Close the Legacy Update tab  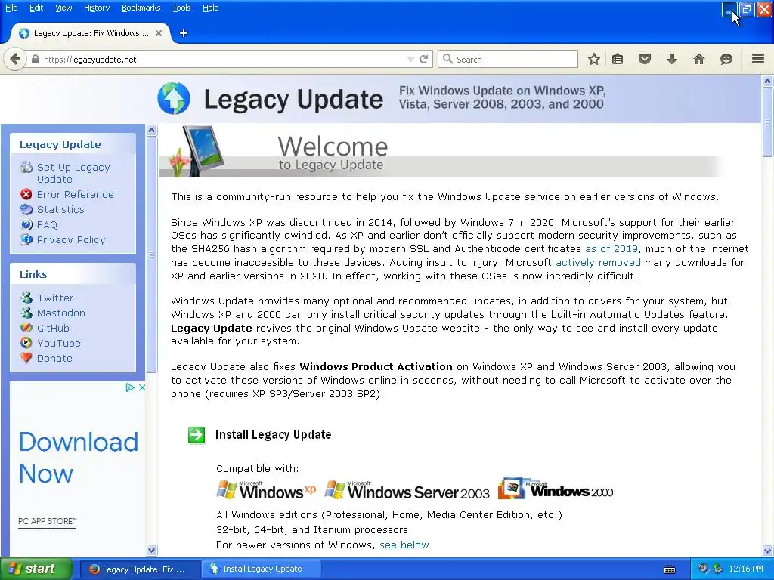pyautogui.click(x=159, y=33)
